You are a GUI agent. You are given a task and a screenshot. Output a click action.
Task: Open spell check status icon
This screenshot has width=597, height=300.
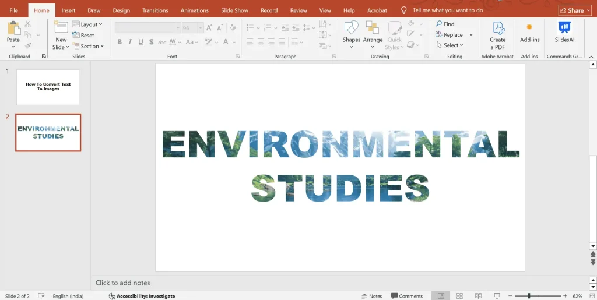click(41, 296)
